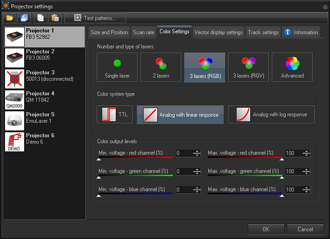Choose Single laser option
The width and height of the screenshot is (330, 239).
click(117, 67)
